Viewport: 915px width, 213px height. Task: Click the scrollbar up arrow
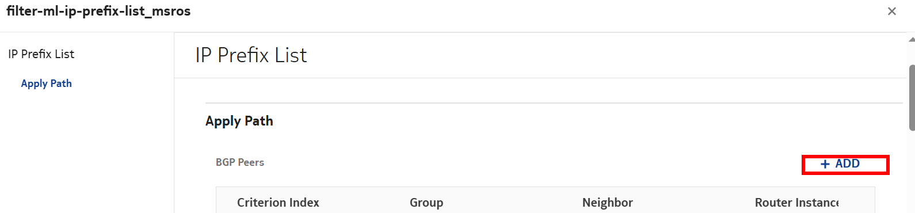click(x=912, y=40)
